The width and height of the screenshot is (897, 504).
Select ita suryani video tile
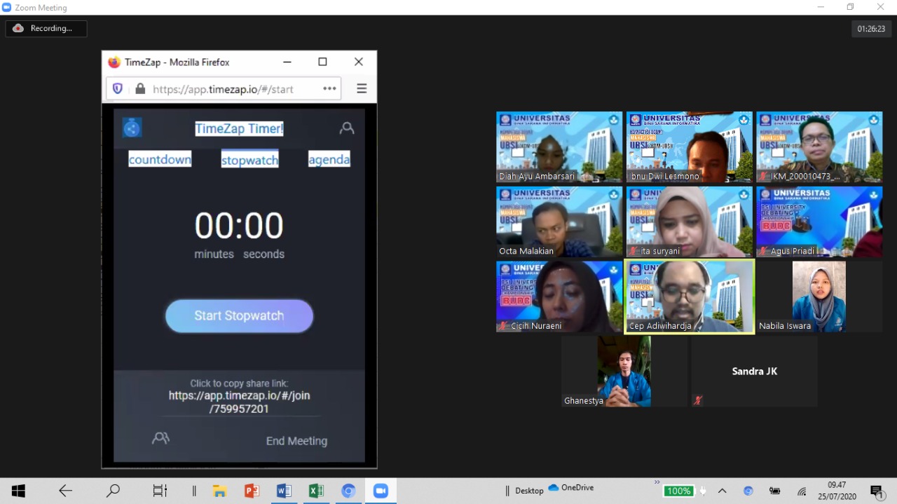(x=690, y=222)
